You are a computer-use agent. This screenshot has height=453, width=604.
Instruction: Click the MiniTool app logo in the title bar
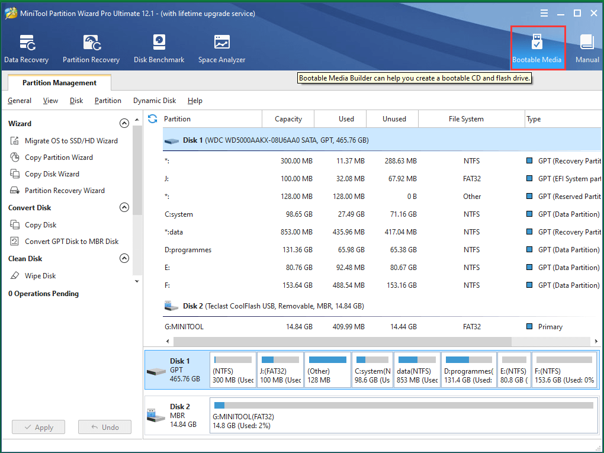pyautogui.click(x=11, y=13)
